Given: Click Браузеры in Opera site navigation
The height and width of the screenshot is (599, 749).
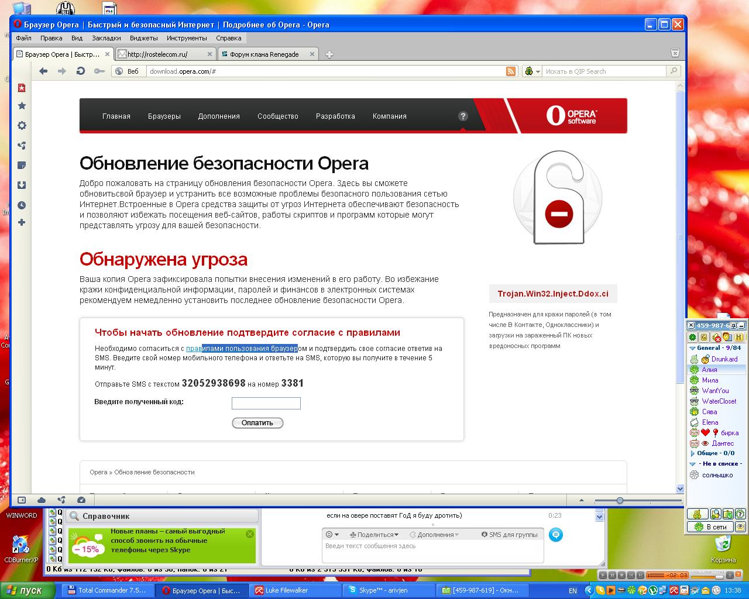Looking at the screenshot, I should coord(164,116).
